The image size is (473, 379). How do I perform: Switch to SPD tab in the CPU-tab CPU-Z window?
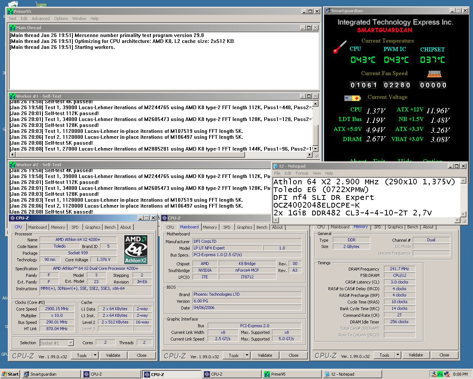coord(75,227)
